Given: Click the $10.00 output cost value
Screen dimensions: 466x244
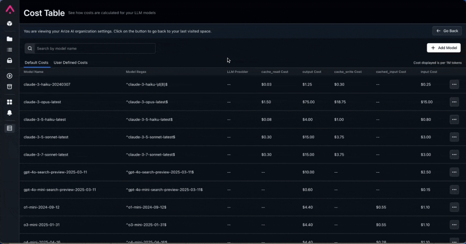Looking at the screenshot, I should coord(309,172).
